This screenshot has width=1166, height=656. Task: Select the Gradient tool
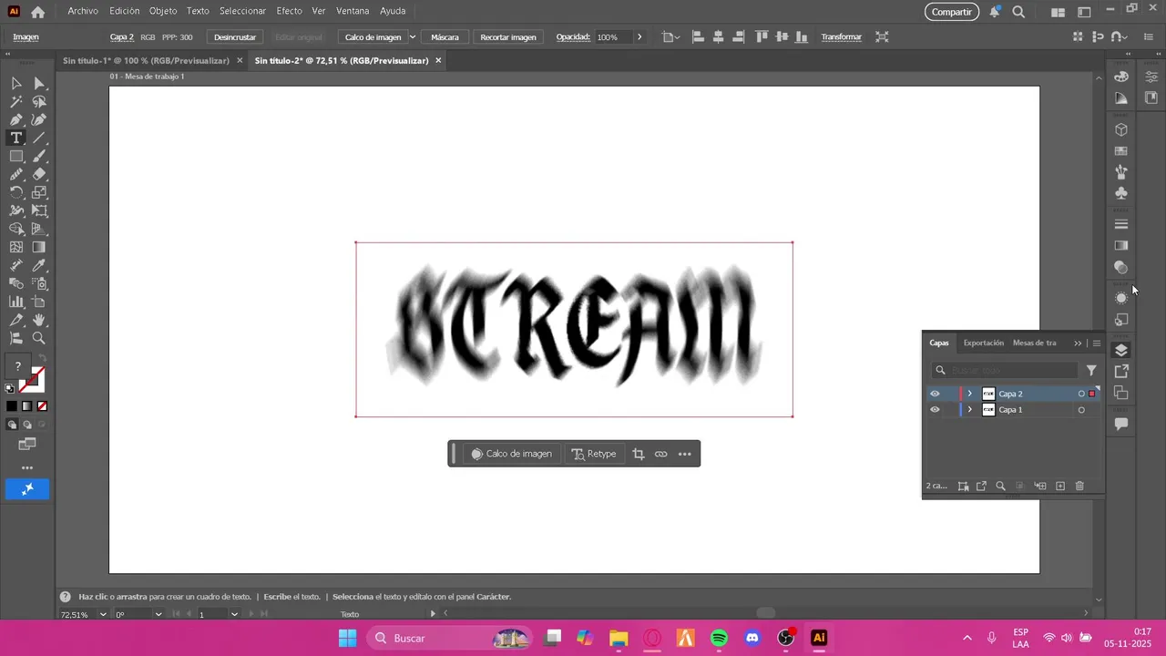coord(39,247)
